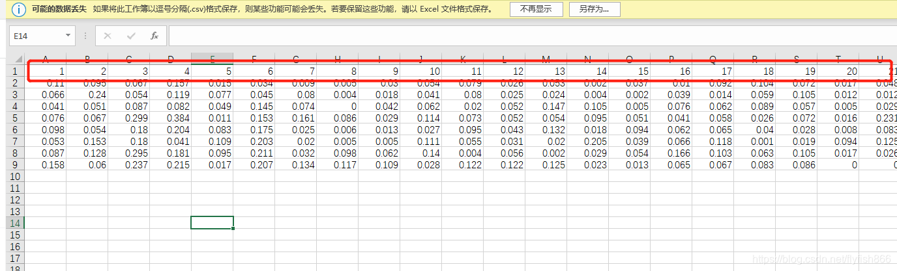Click cell with value 0.205
The width and height of the screenshot is (897, 271).
[x=587, y=141]
